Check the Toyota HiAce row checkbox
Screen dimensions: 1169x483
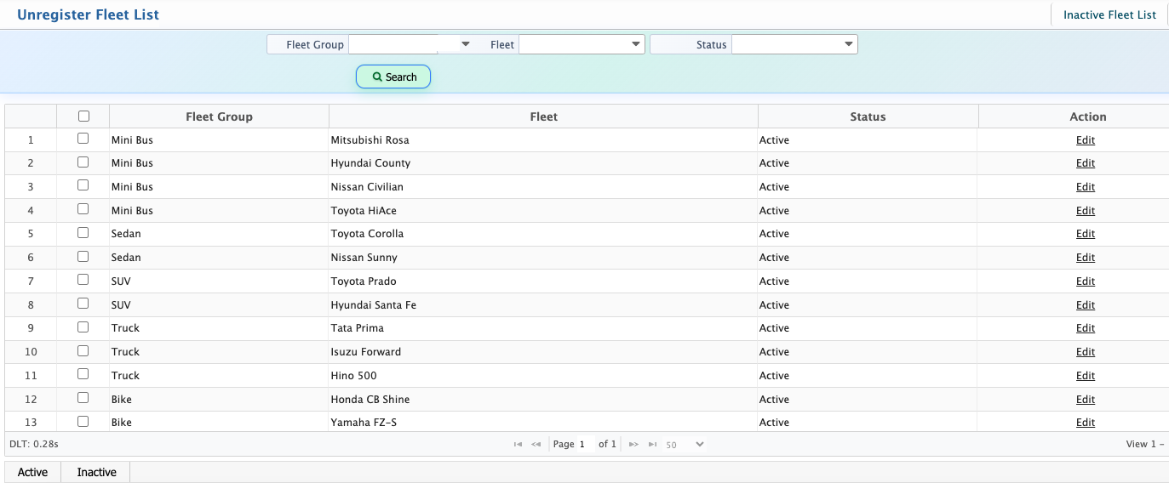point(83,209)
